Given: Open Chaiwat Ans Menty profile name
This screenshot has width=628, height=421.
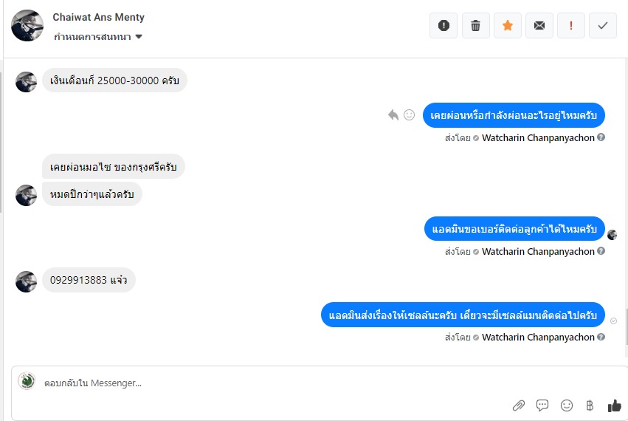Looking at the screenshot, I should [x=99, y=17].
